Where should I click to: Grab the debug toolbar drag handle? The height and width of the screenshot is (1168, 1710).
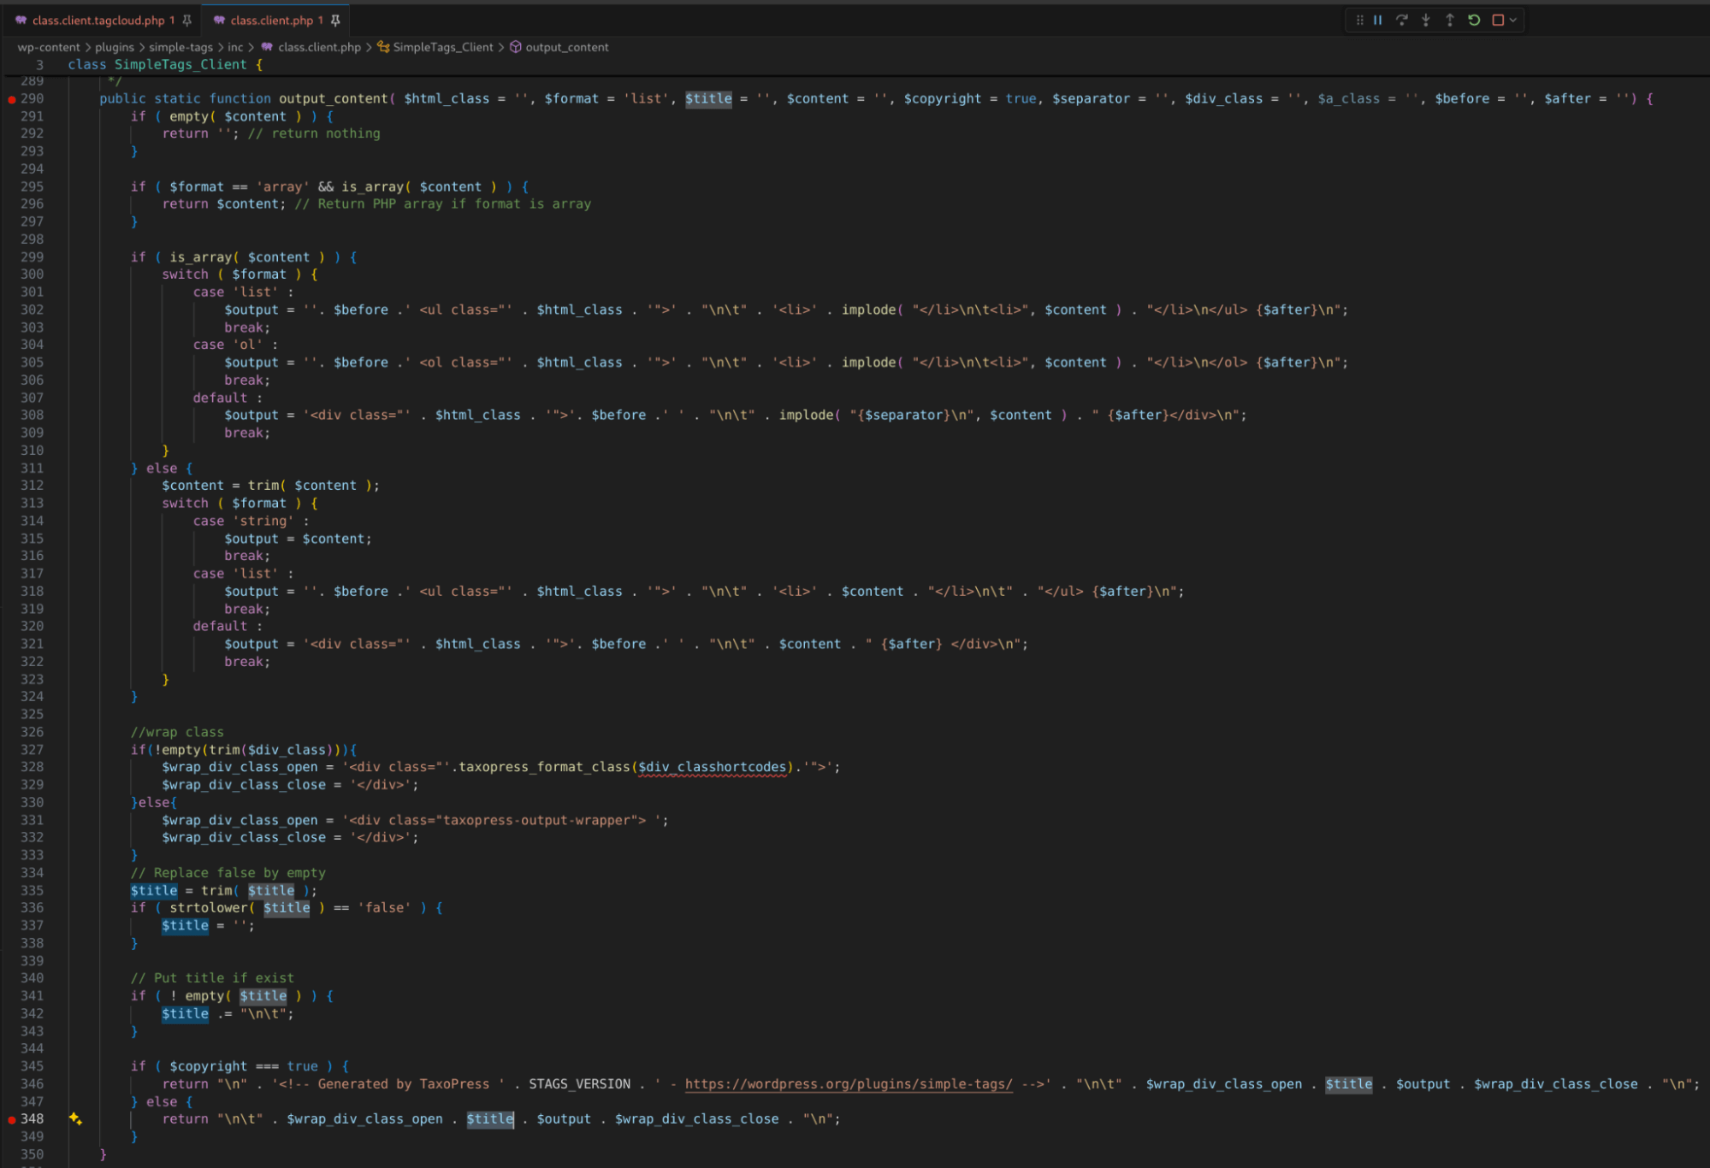pyautogui.click(x=1359, y=20)
